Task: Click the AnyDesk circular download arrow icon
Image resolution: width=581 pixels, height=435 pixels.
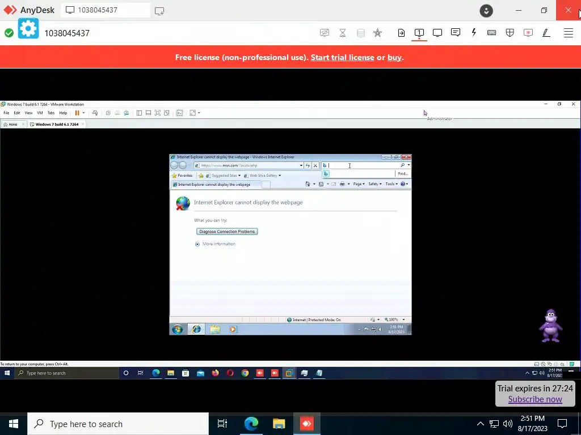Action: tap(486, 11)
